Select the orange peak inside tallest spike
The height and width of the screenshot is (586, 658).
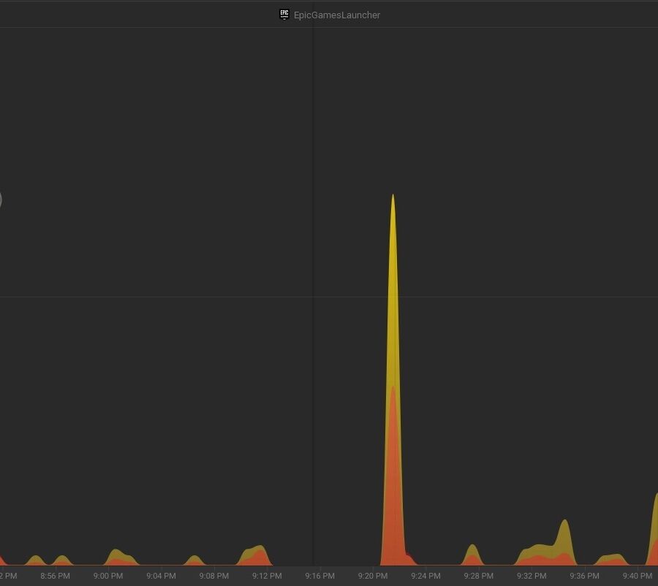(x=393, y=474)
